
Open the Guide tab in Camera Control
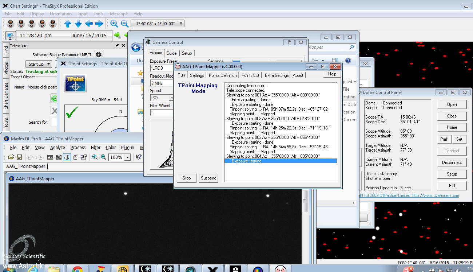pos(171,53)
